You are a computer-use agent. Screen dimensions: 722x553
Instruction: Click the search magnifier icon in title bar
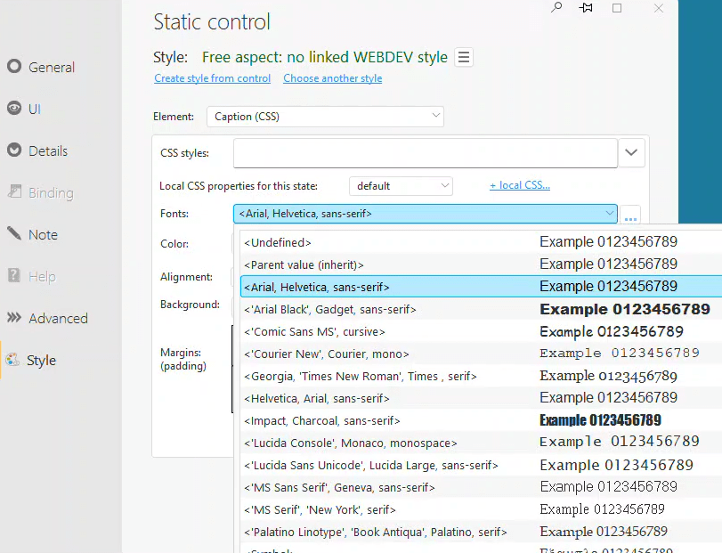(556, 8)
